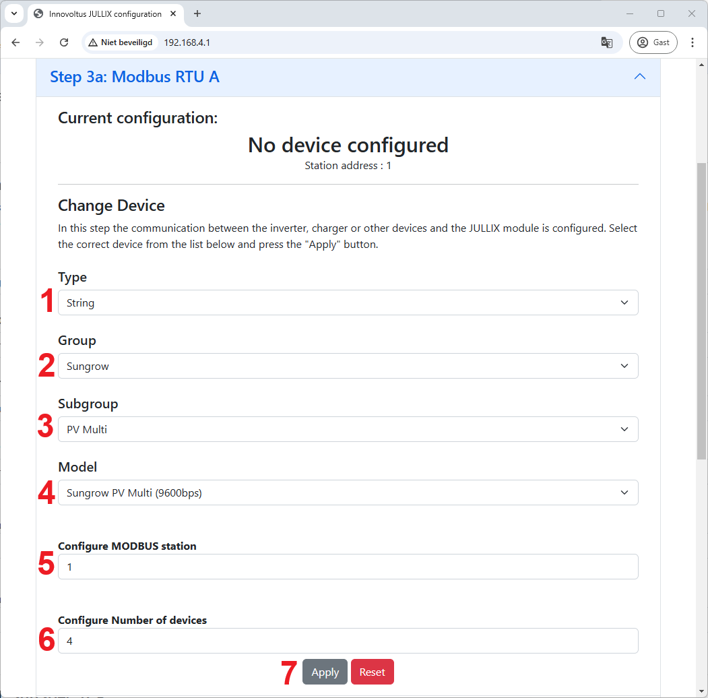Image resolution: width=708 pixels, height=698 pixels.
Task: Click the browser back arrow
Action: point(16,42)
